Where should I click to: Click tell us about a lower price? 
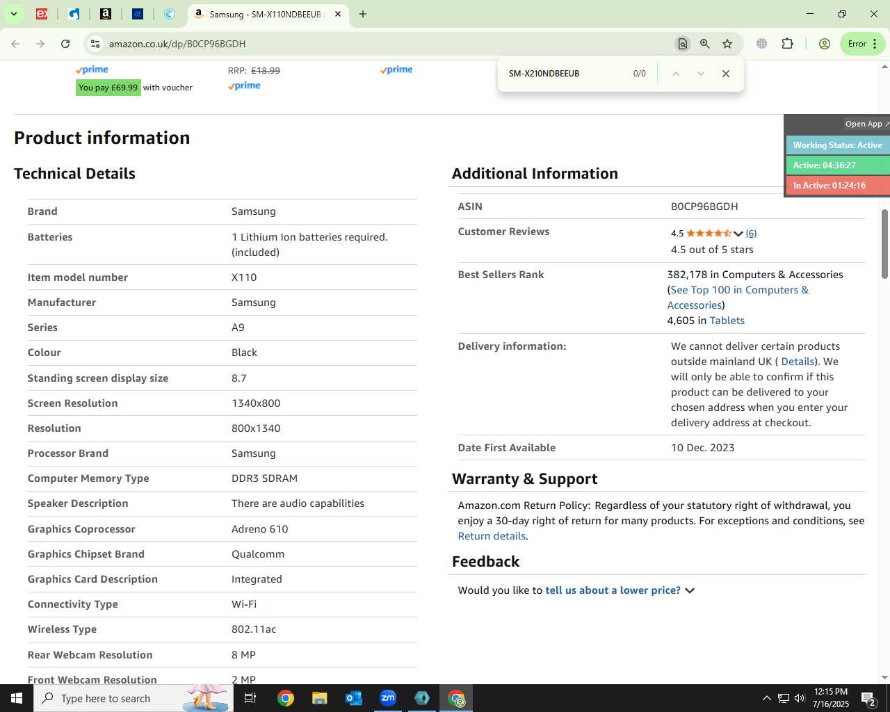(x=613, y=590)
